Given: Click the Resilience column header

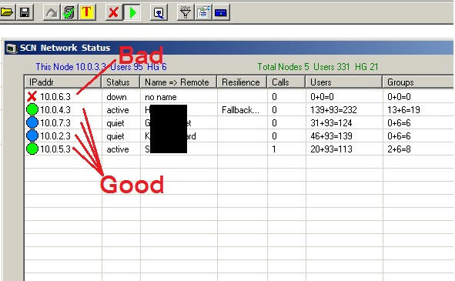Looking at the screenshot, I should (x=242, y=82).
